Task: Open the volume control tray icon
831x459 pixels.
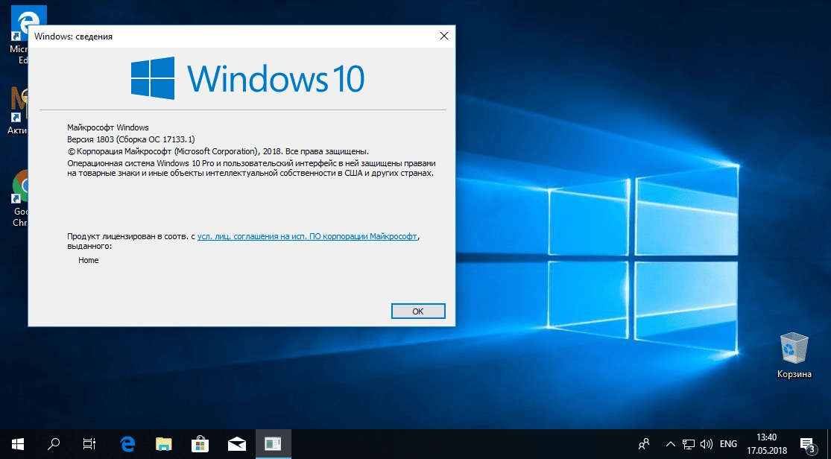Action: (706, 444)
